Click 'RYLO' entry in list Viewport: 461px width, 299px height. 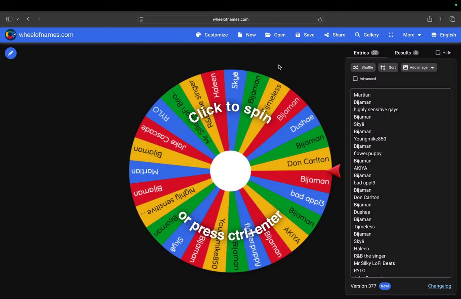point(359,271)
